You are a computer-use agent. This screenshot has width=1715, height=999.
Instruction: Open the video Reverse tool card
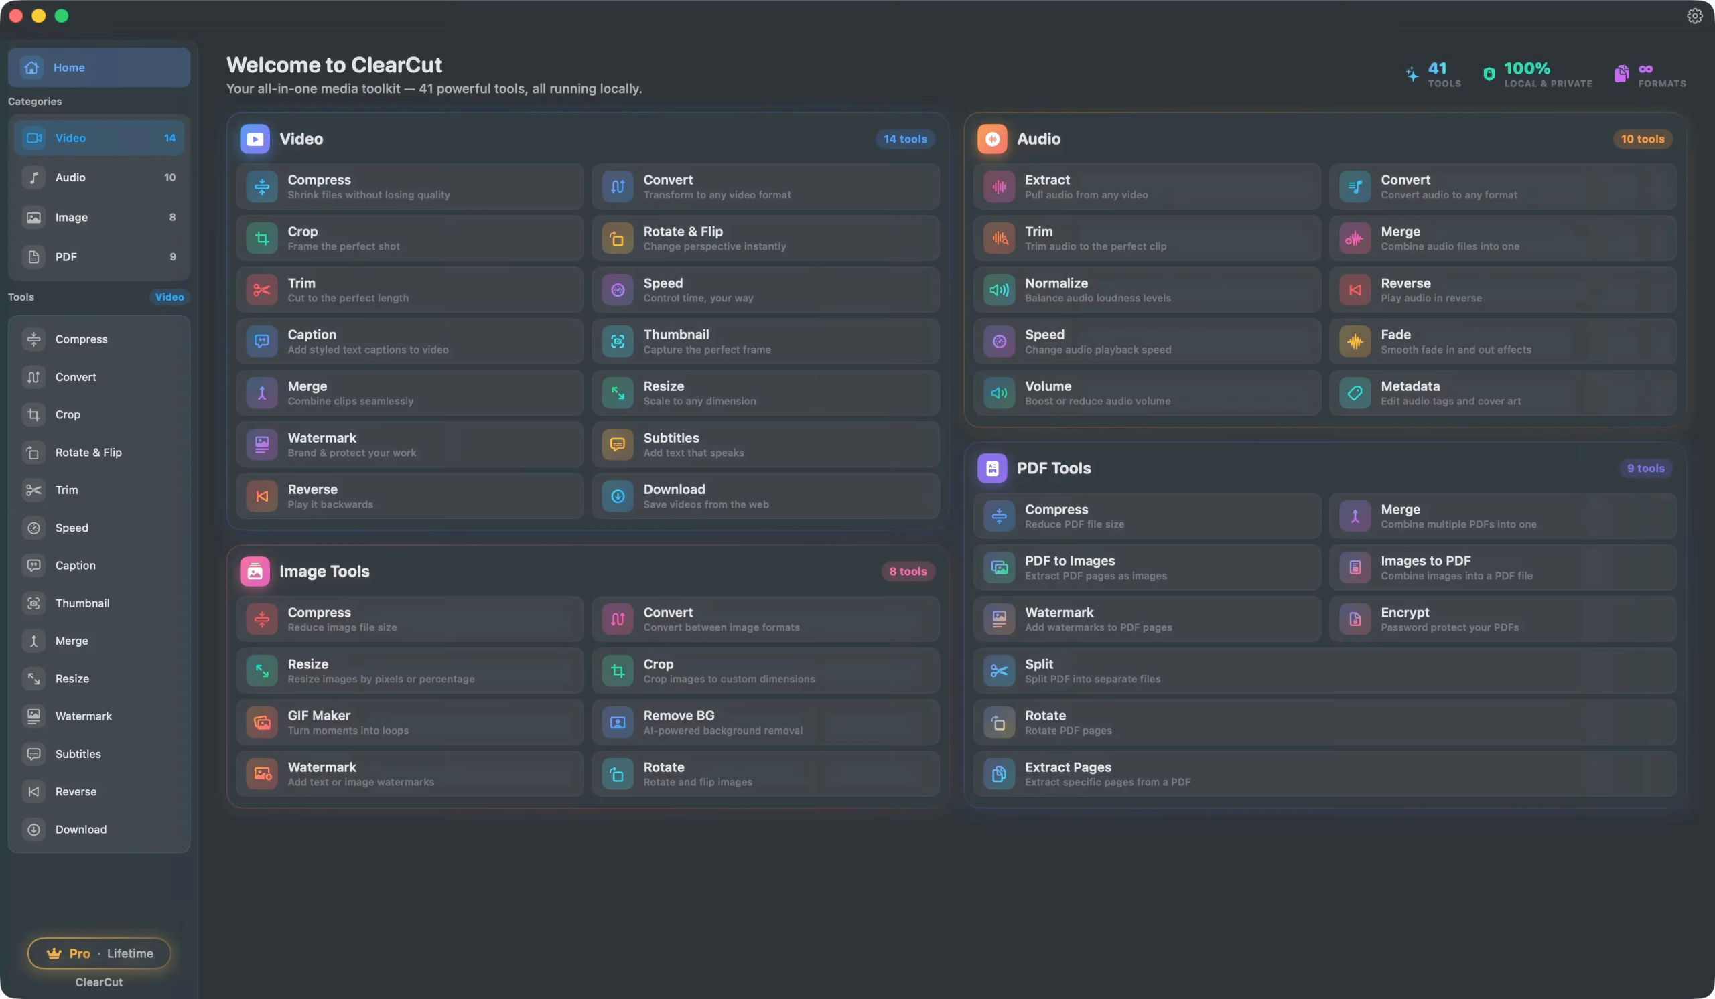click(x=410, y=496)
